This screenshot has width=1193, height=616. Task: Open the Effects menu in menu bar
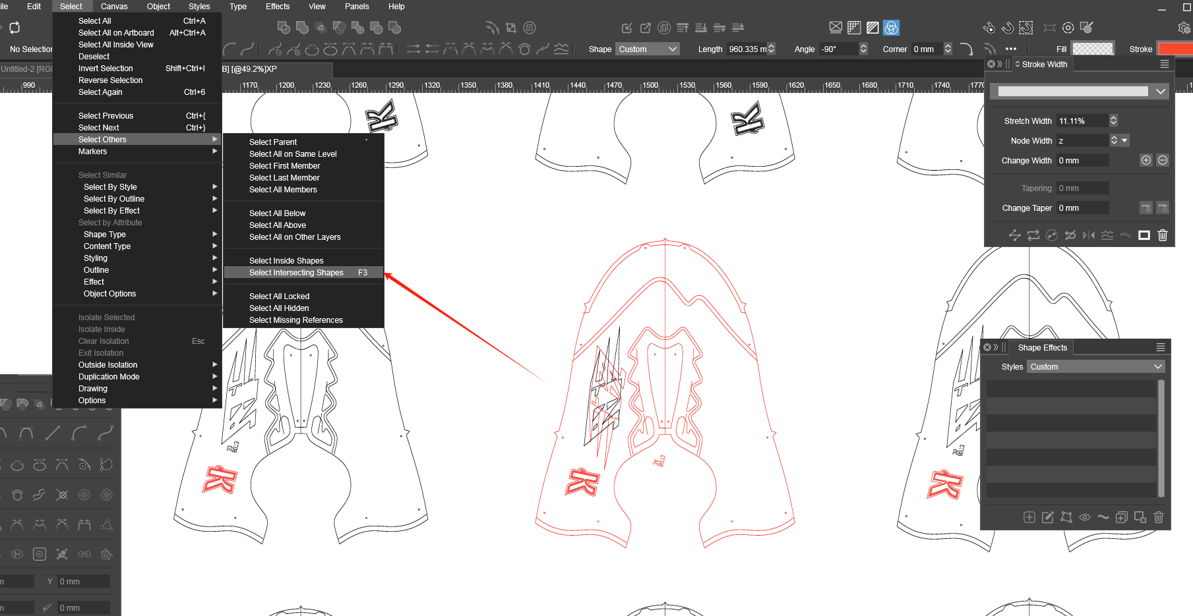(277, 7)
